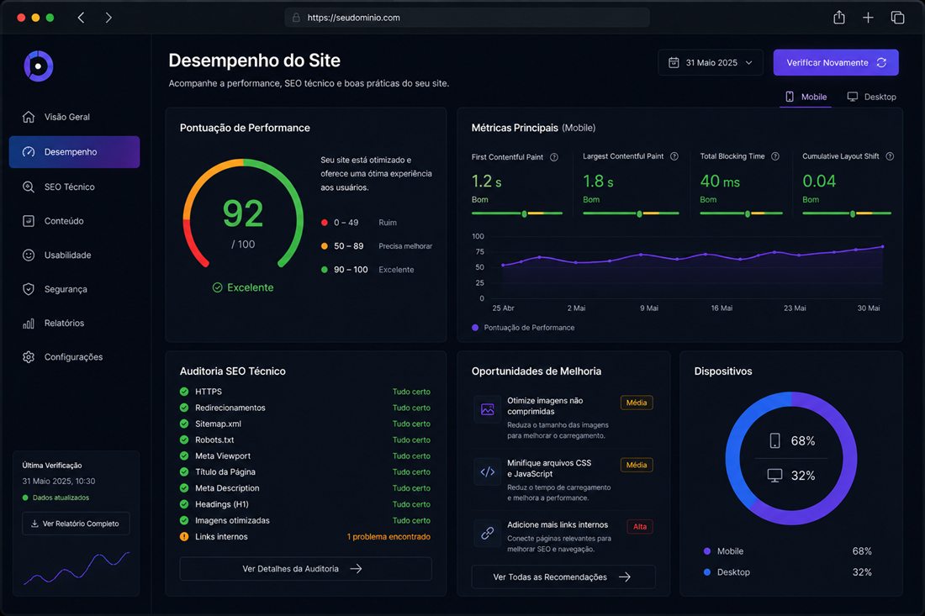Click the Cumulative Layout Shift indicator bar
The height and width of the screenshot is (616, 925).
847,213
